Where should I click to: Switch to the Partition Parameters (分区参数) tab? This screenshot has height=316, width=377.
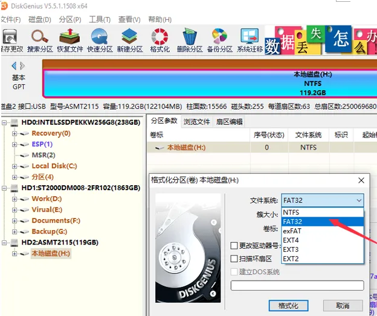click(x=164, y=121)
